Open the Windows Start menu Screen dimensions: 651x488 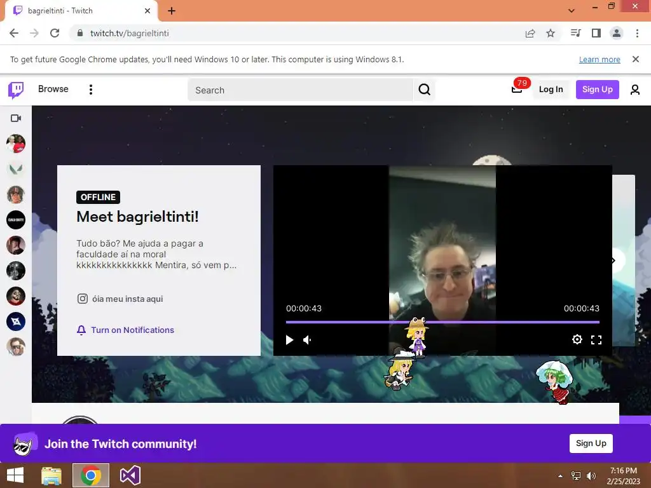pyautogui.click(x=15, y=475)
